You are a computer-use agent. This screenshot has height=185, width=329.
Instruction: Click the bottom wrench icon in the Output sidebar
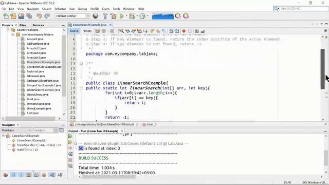coord(70,166)
